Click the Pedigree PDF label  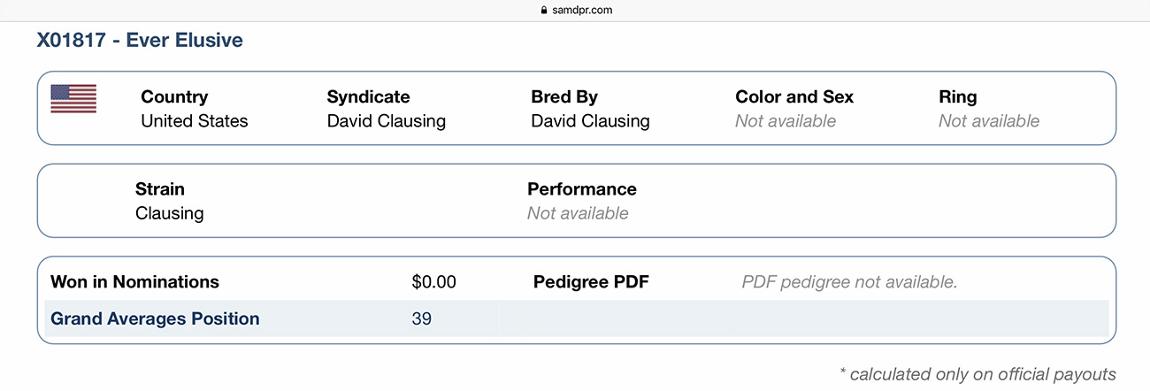tap(591, 282)
